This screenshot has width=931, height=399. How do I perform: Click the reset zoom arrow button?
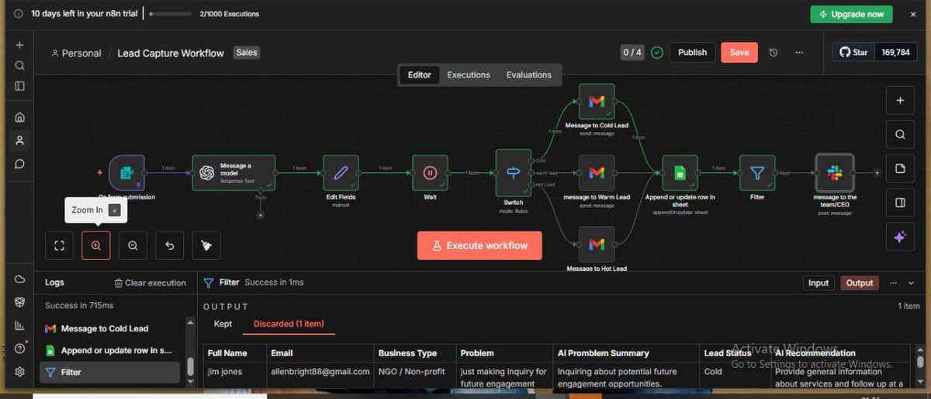(169, 245)
